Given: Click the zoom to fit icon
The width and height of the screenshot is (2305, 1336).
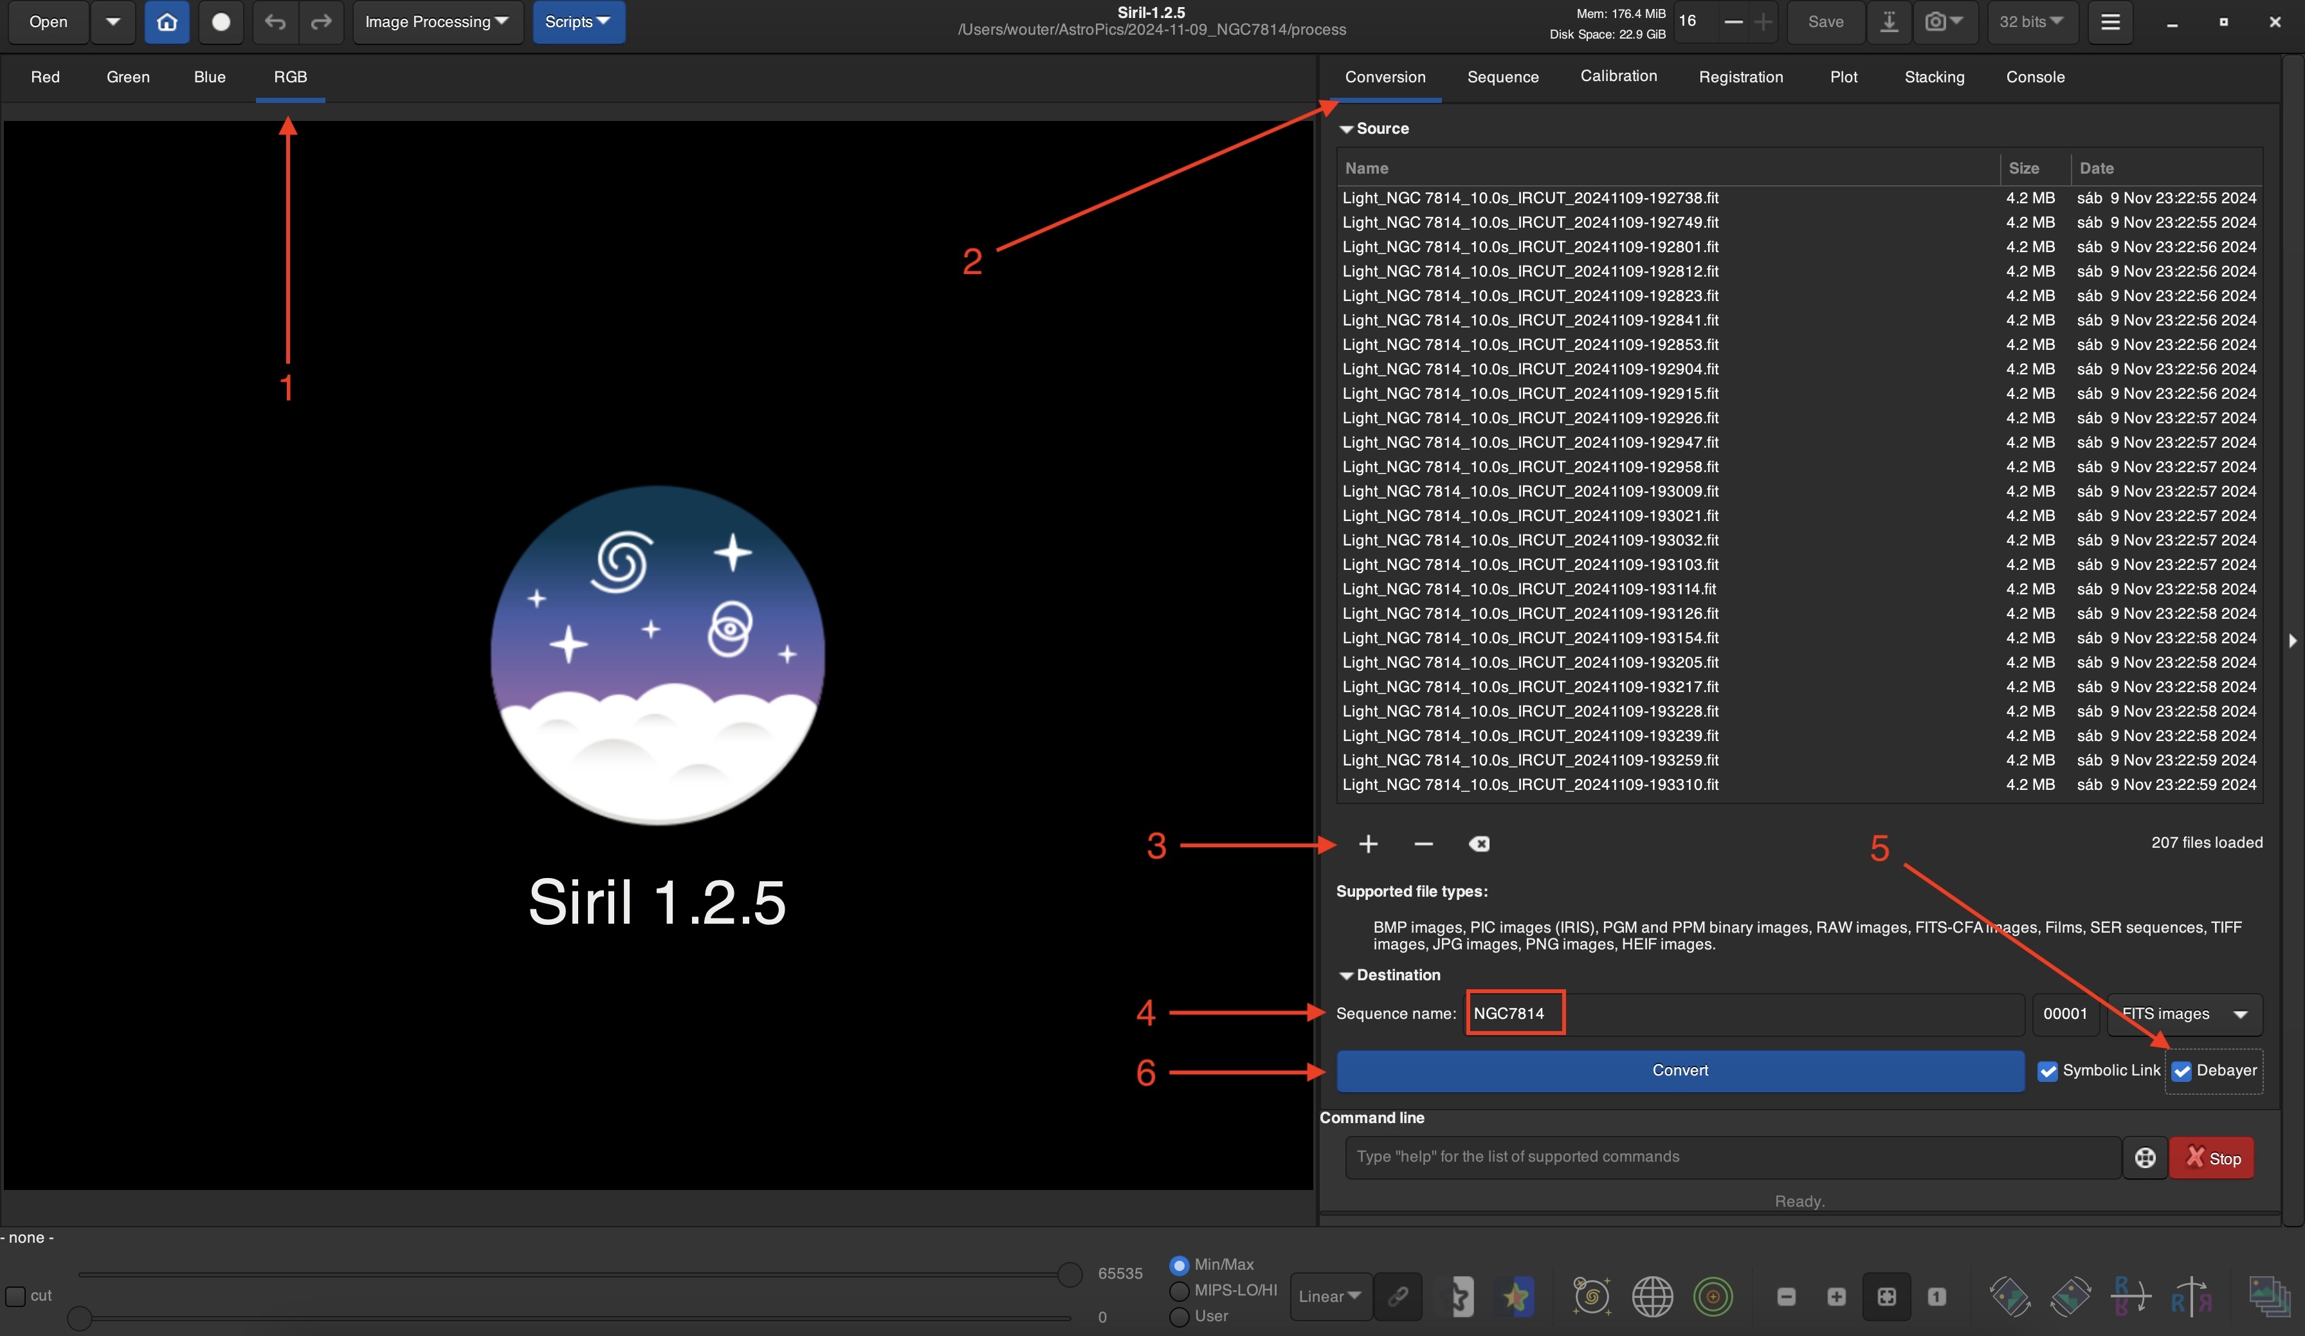Looking at the screenshot, I should [1886, 1295].
